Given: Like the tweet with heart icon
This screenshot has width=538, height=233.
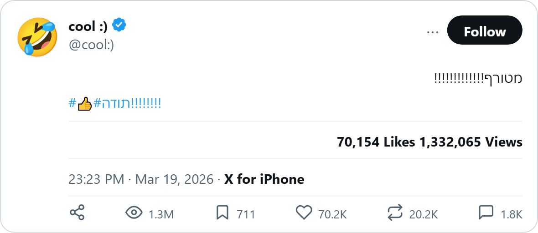Looking at the screenshot, I should (x=303, y=213).
